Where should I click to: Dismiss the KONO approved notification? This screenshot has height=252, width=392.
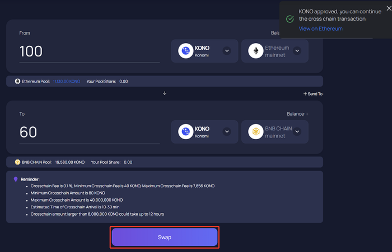point(389,8)
